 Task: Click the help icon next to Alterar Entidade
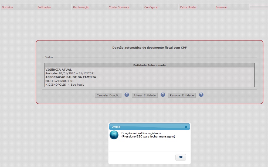pyautogui.click(x=163, y=95)
